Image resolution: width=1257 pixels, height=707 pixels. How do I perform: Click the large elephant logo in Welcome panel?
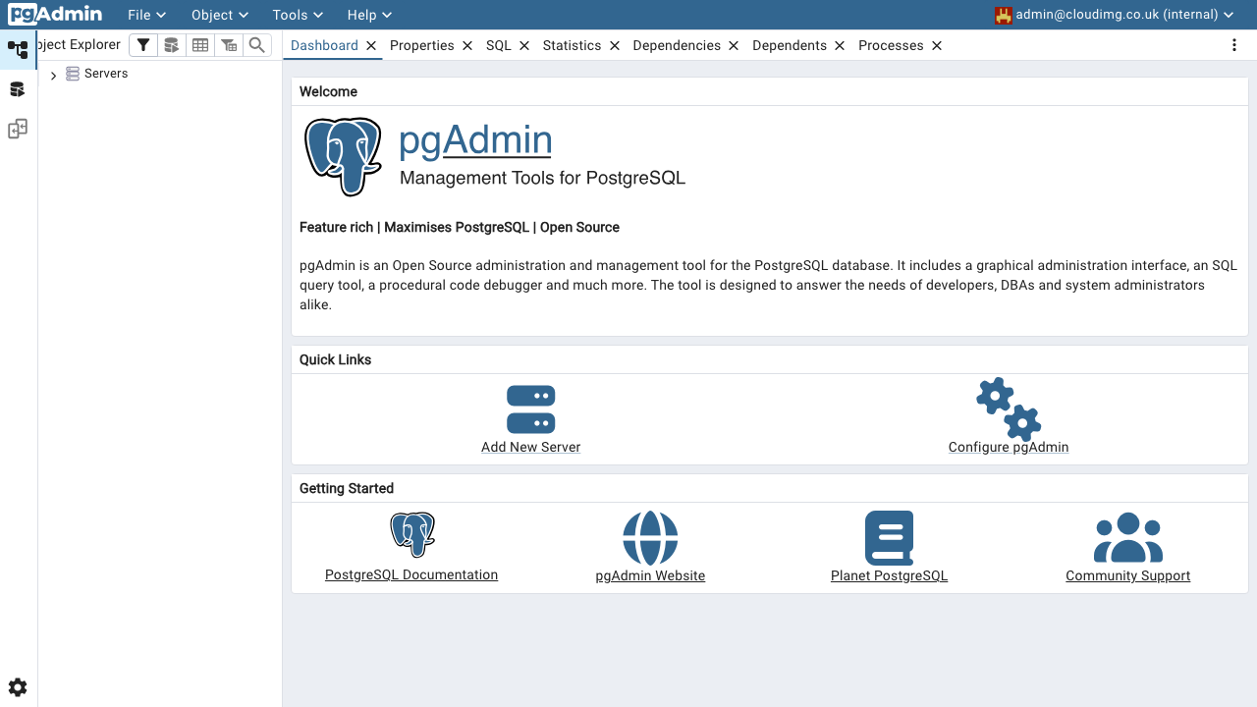point(343,157)
